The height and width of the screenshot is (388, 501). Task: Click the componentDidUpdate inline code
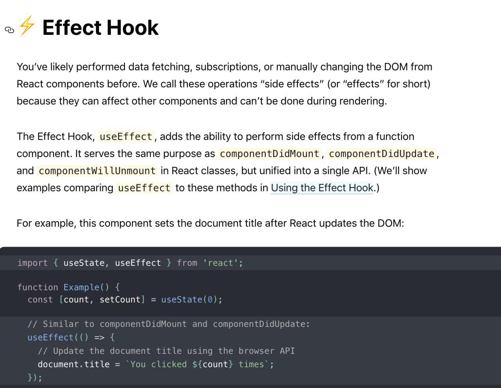click(x=382, y=154)
